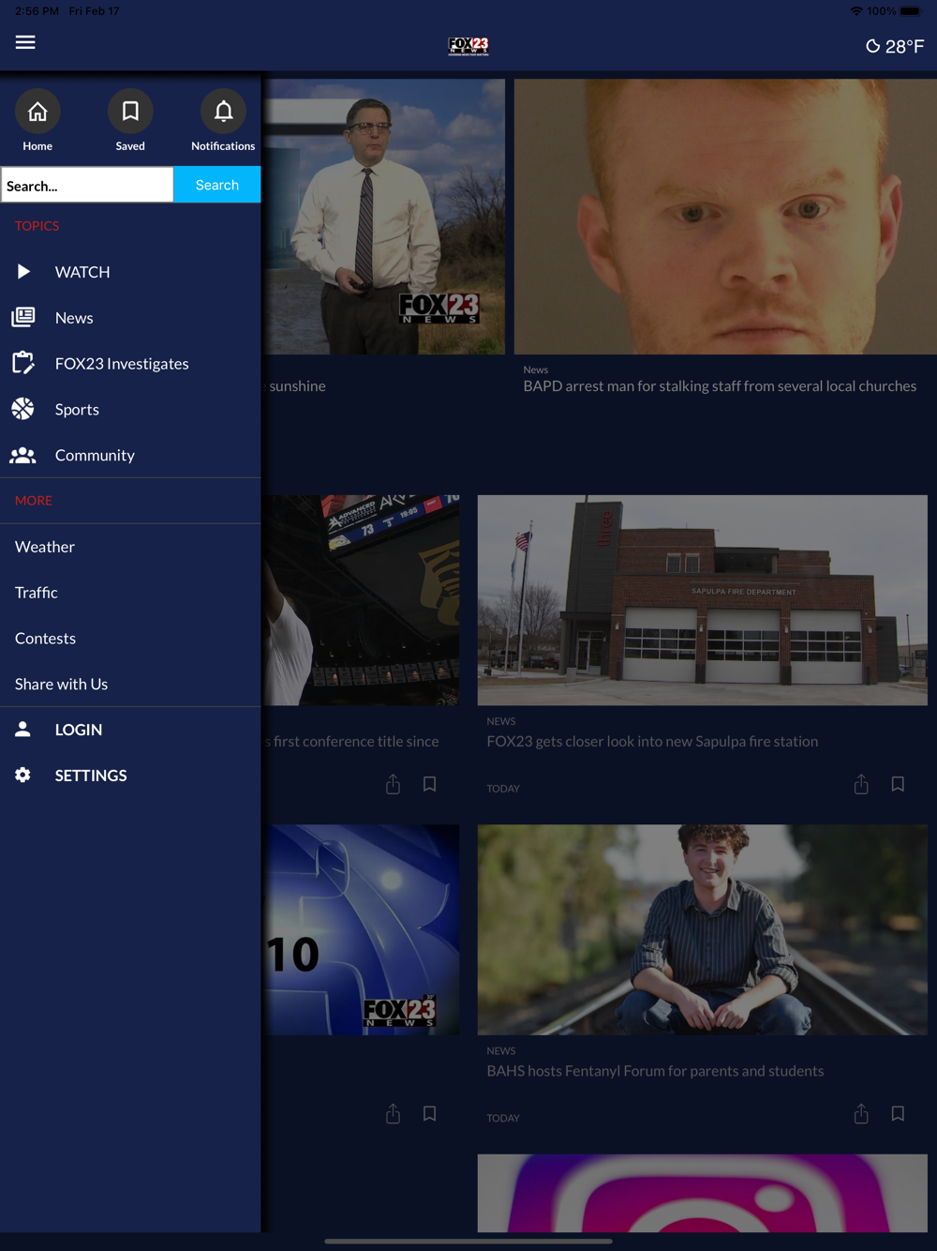The image size is (937, 1251).
Task: Share the BAHS Fentanyl Forum story
Action: point(861,1114)
